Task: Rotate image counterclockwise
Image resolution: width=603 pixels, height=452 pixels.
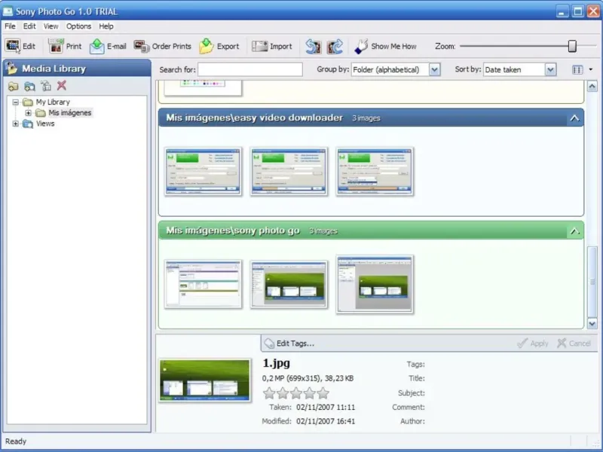Action: pyautogui.click(x=313, y=46)
